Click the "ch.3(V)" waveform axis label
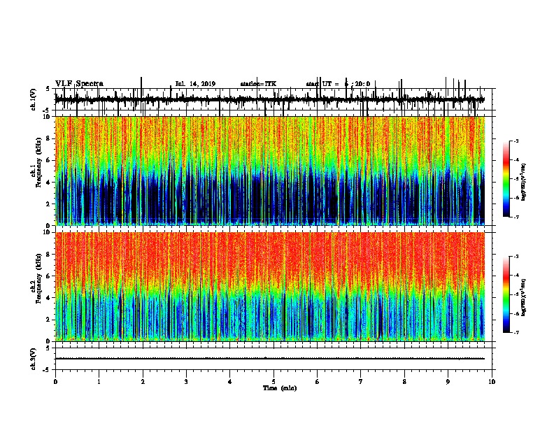 (x=33, y=359)
